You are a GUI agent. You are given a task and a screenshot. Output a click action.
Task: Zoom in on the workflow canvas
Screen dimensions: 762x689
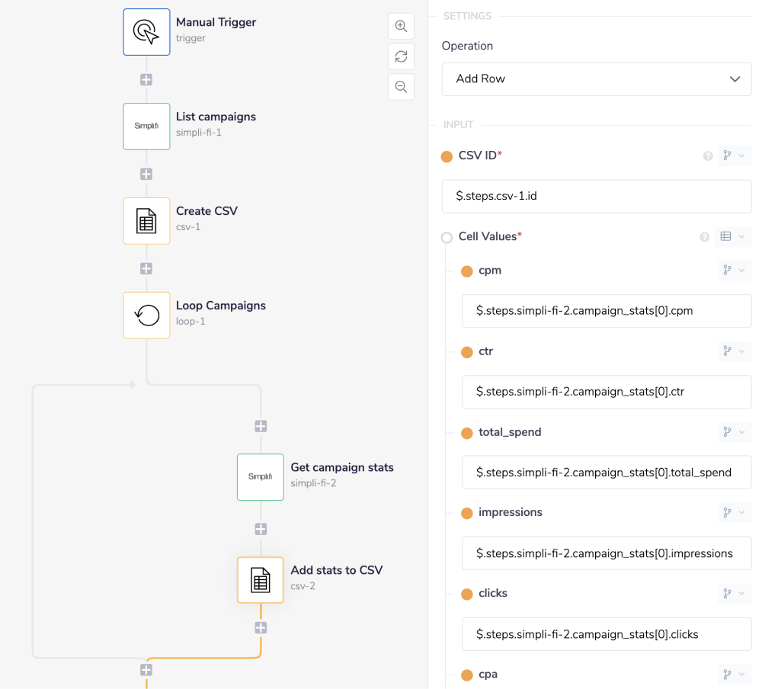pyautogui.click(x=401, y=26)
